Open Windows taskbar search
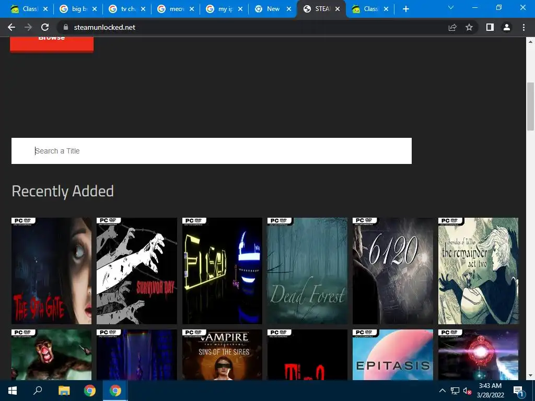Screen dimensions: 535x401 pos(38,391)
